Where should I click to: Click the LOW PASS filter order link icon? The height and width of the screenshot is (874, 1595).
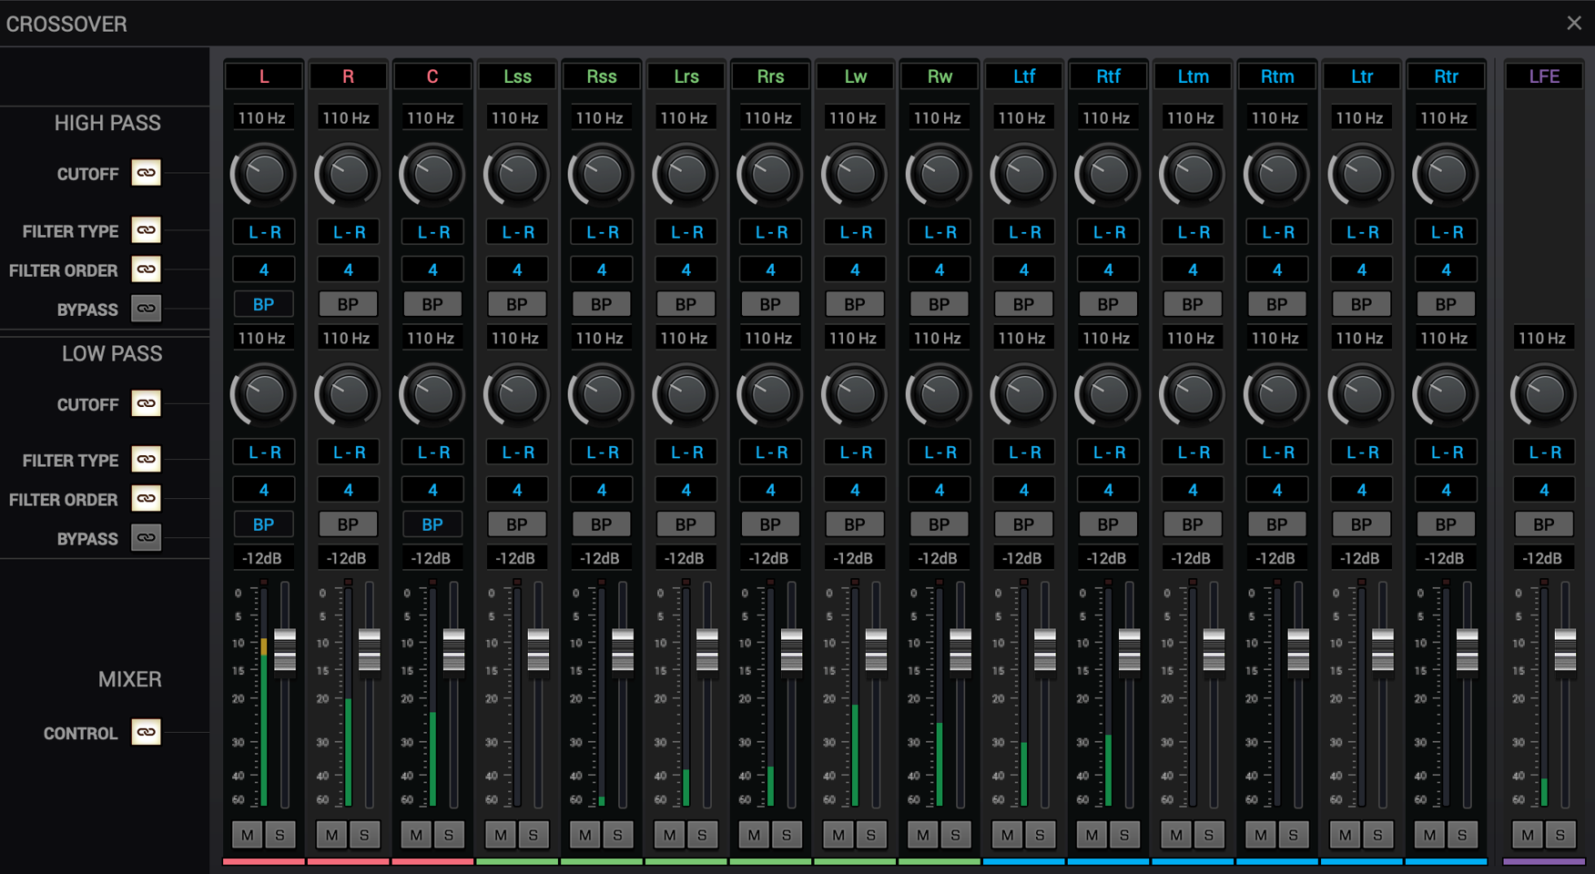coord(146,498)
